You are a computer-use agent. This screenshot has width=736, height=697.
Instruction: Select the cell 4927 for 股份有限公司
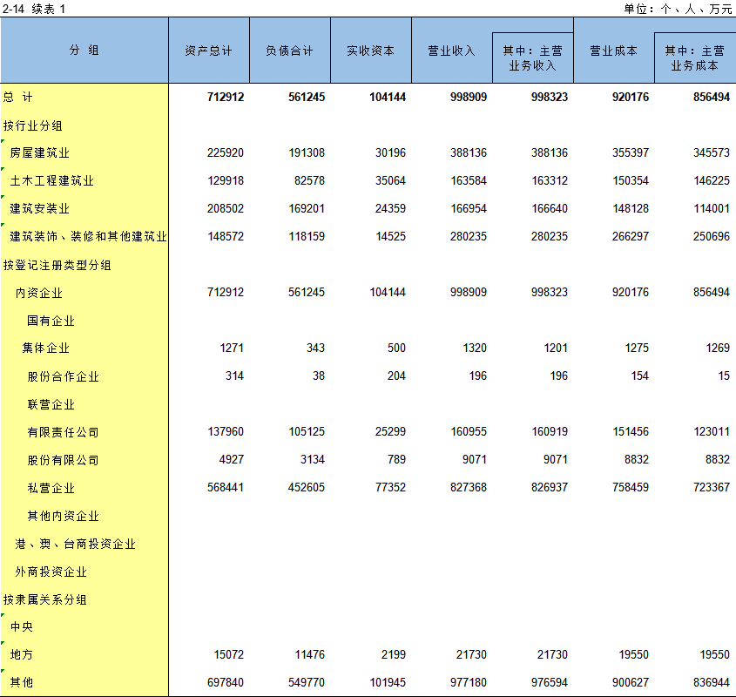pyautogui.click(x=232, y=459)
